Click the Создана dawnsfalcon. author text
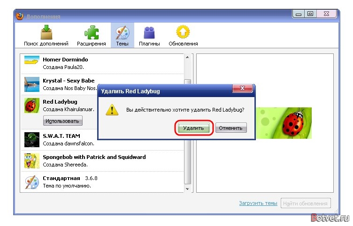 [x=69, y=143]
